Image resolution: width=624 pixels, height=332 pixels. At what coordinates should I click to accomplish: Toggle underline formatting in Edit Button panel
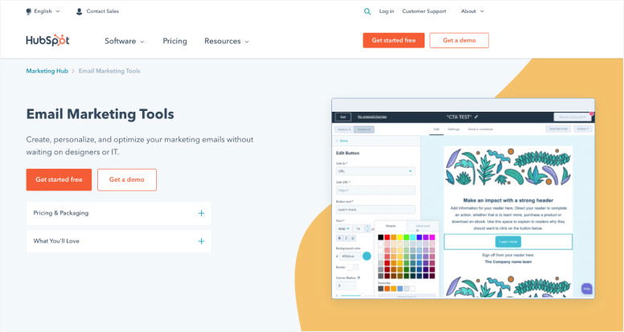[x=353, y=238]
